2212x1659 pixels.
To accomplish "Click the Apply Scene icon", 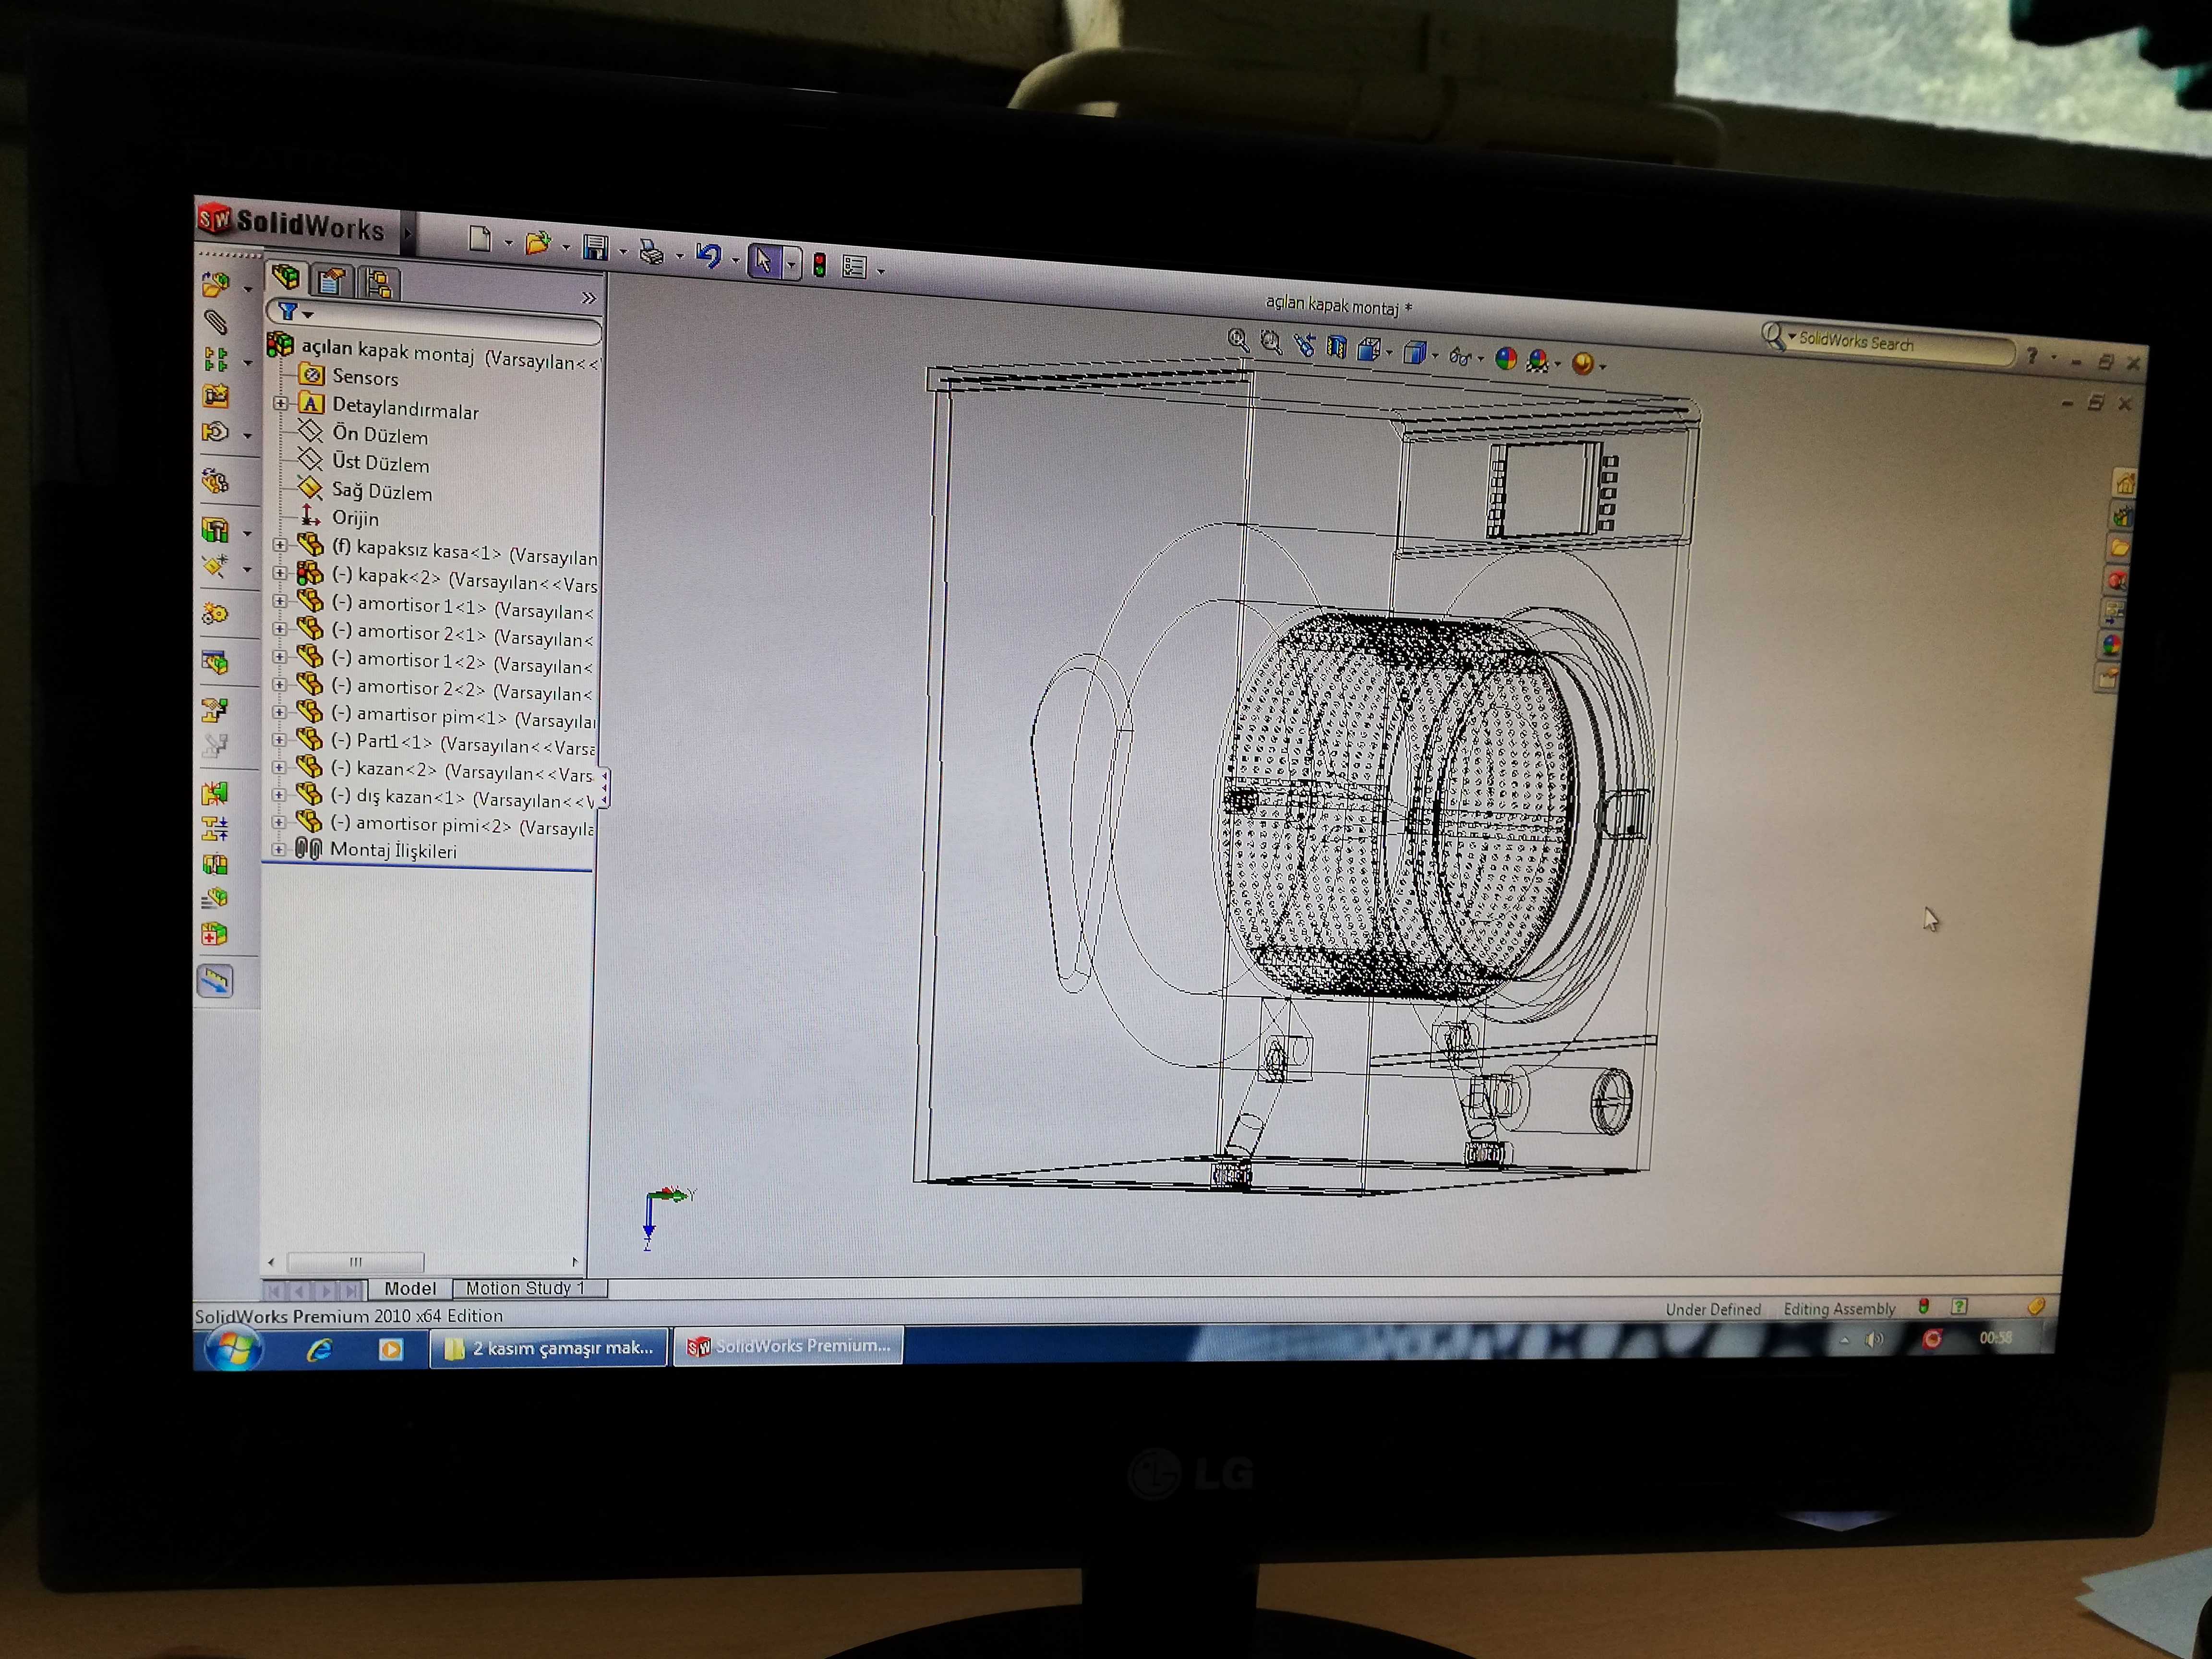I will (1538, 360).
